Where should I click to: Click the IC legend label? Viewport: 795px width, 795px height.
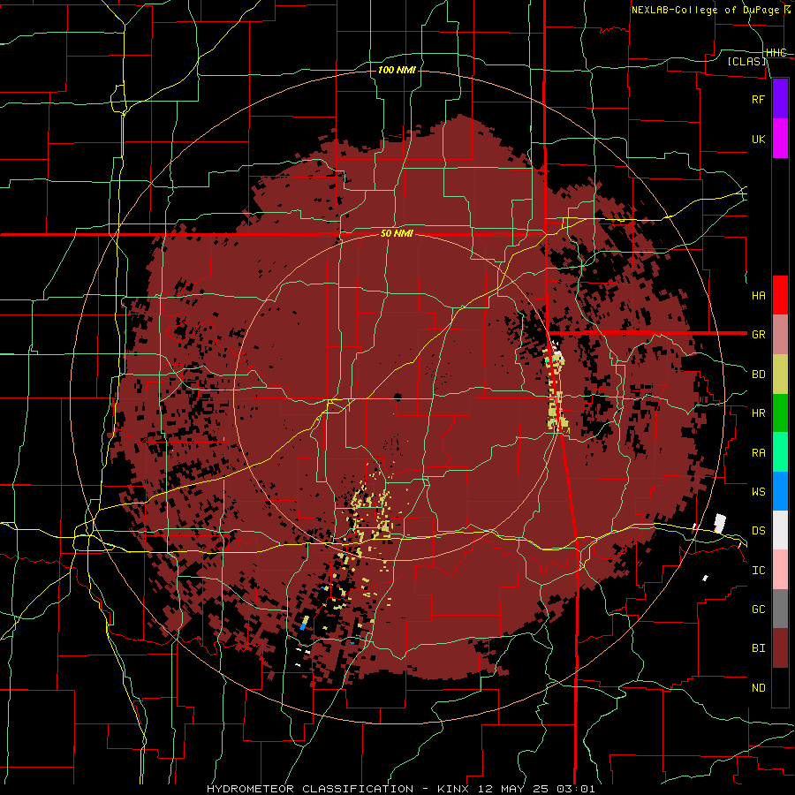point(758,571)
